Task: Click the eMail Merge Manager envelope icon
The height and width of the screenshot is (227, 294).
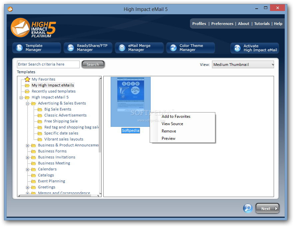Action: coord(122,48)
